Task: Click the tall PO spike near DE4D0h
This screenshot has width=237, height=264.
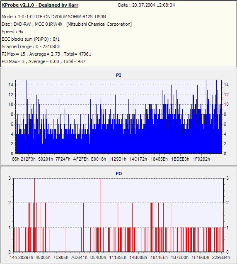Action: (x=101, y=215)
